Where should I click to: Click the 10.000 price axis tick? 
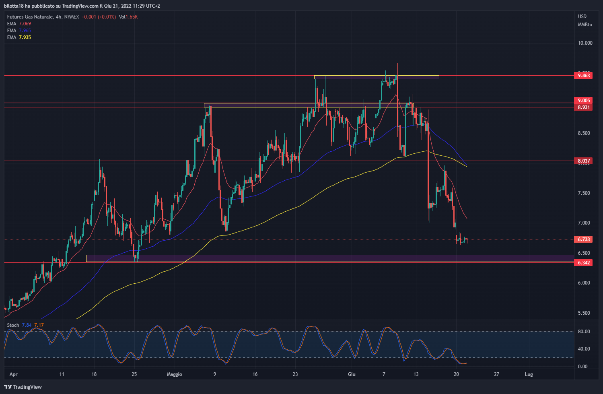tap(585, 43)
